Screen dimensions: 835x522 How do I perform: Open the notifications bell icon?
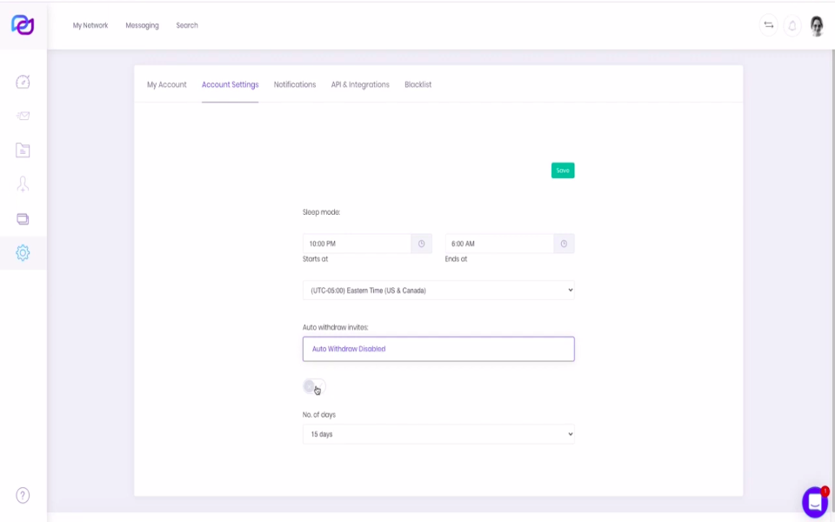[792, 25]
